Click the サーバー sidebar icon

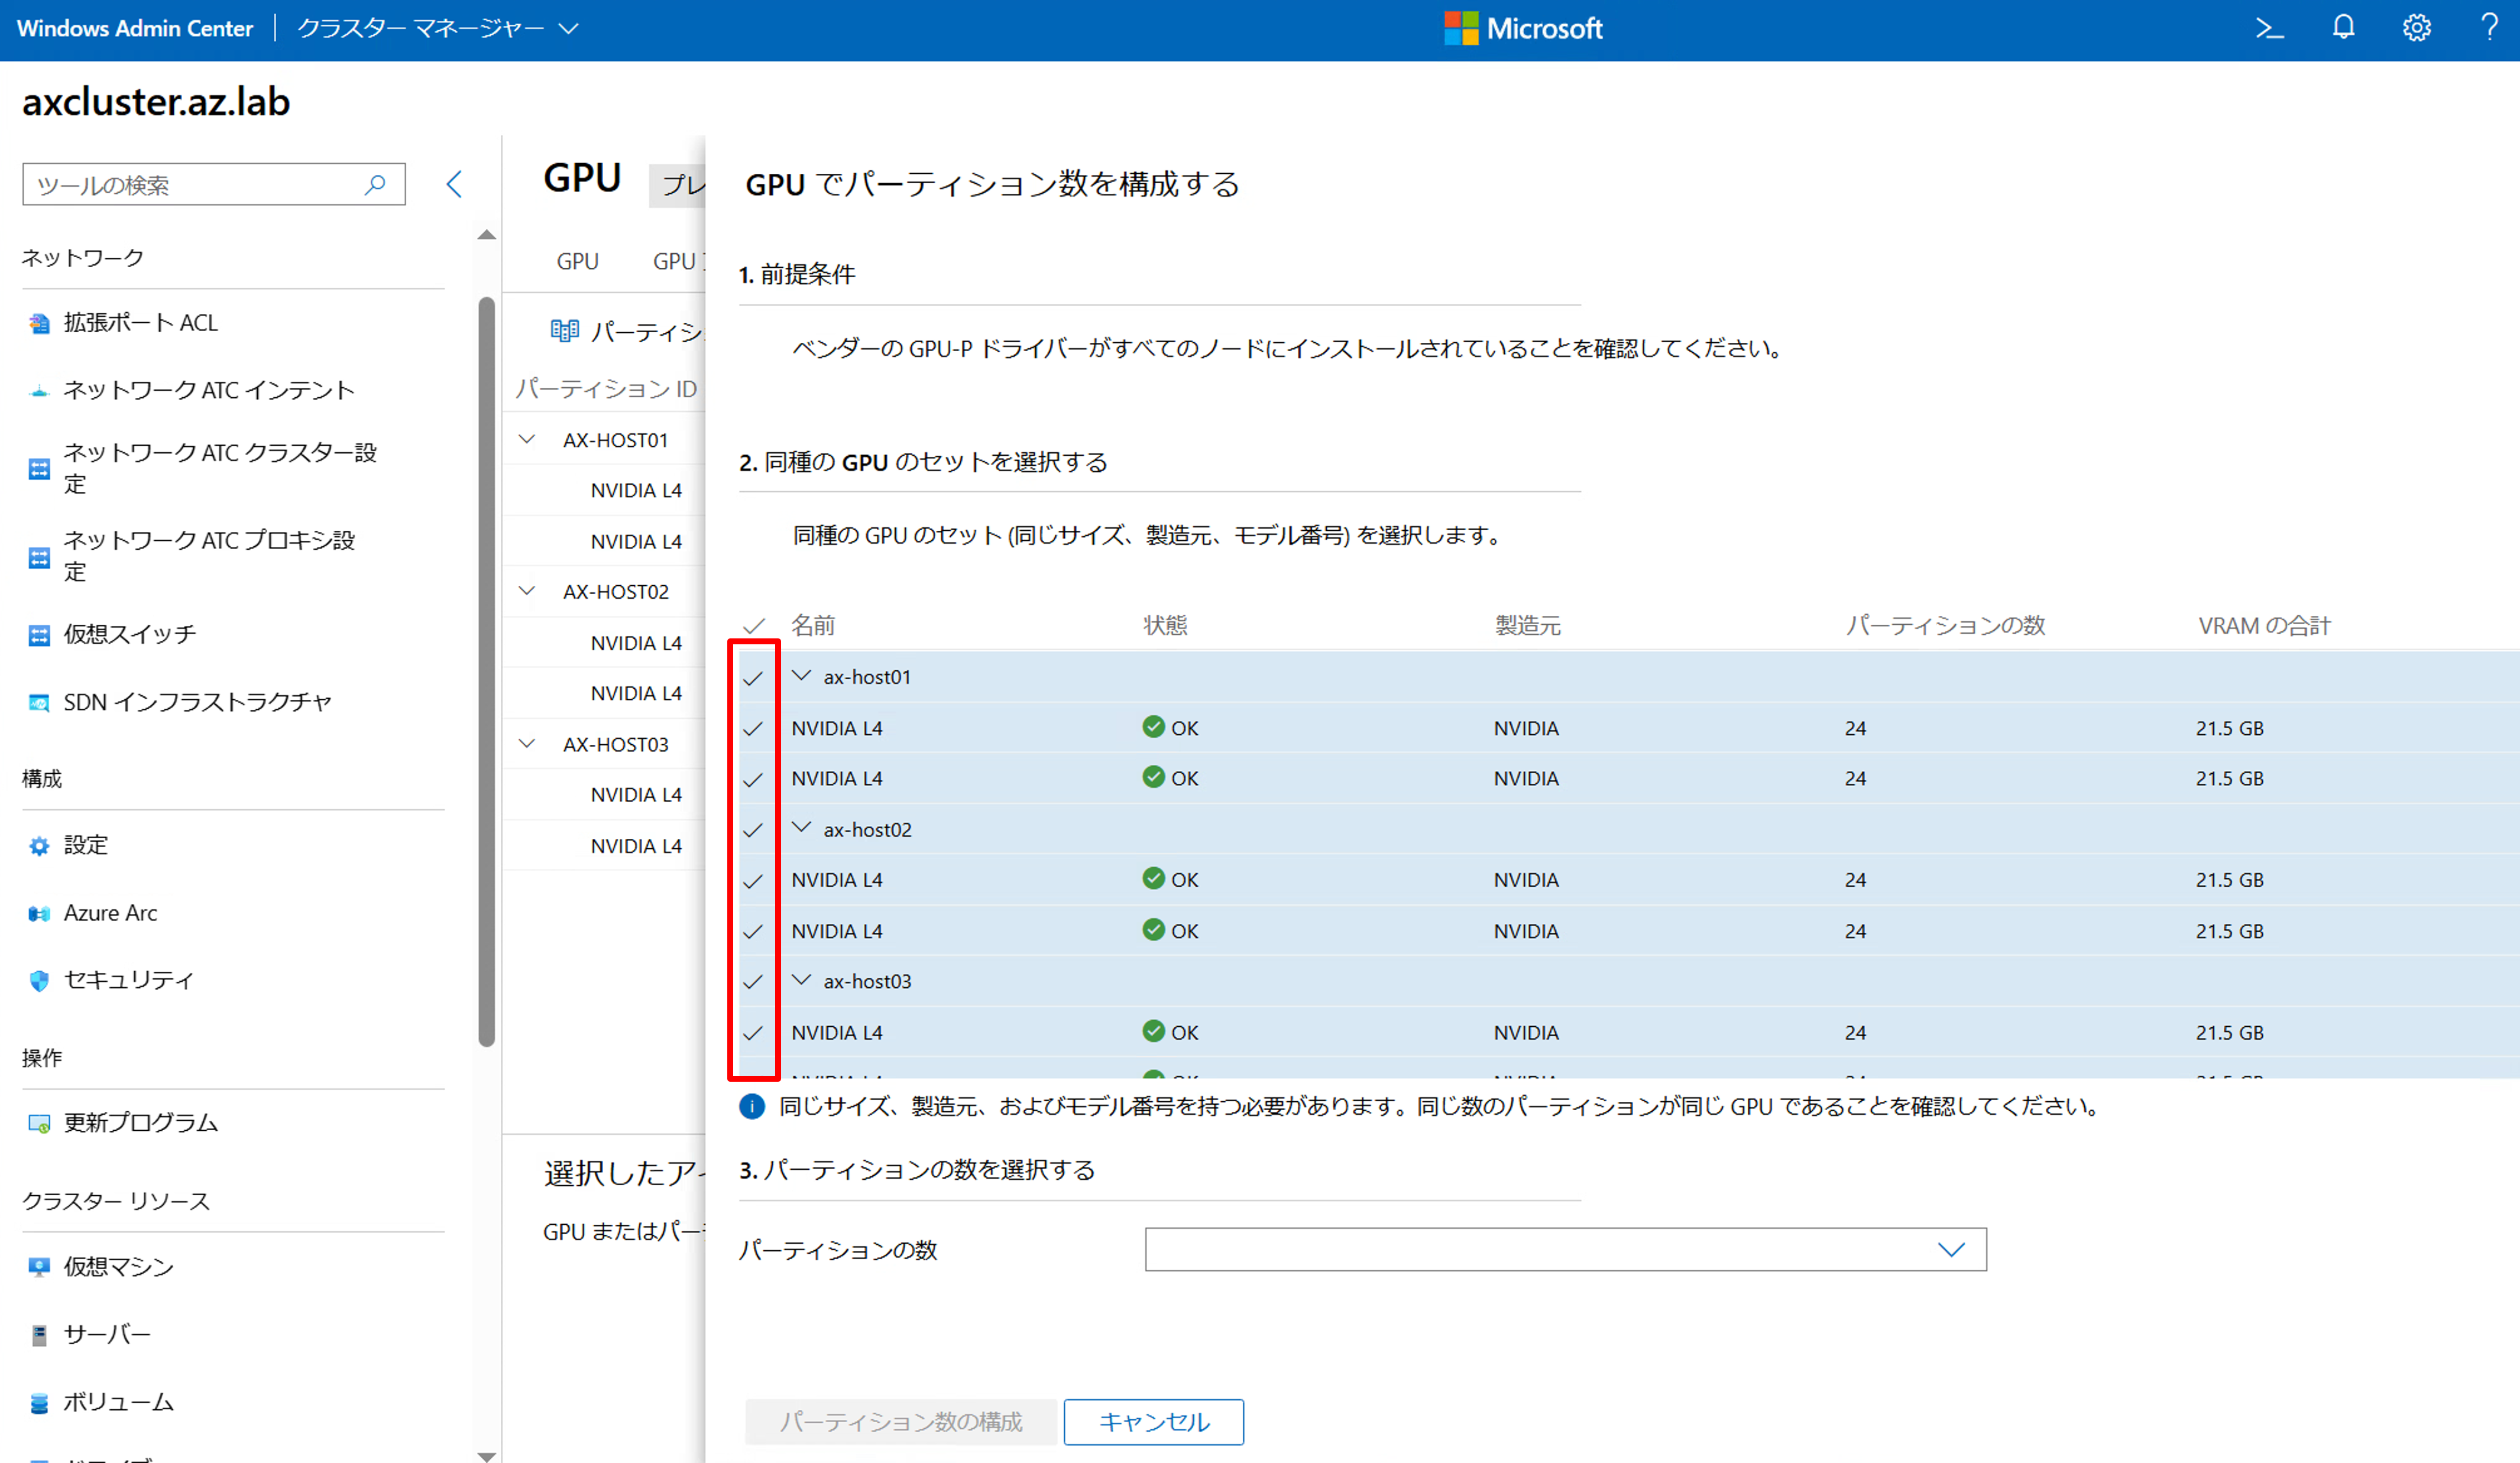tap(39, 1335)
